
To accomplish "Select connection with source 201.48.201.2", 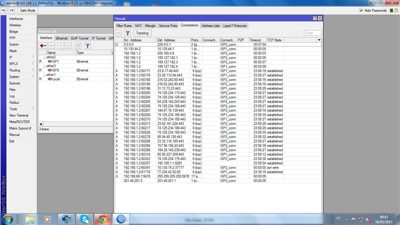I will coord(218,180).
